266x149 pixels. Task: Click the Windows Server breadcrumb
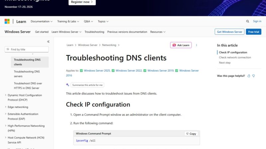coord(88,45)
